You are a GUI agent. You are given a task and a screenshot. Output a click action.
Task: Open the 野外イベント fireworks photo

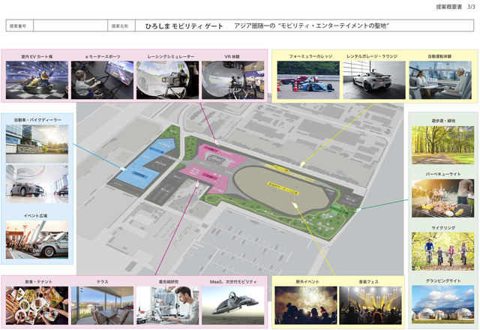306,305
